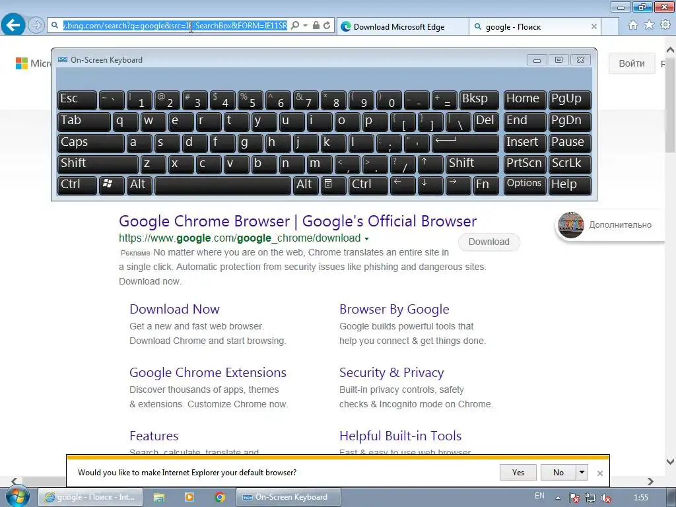Toggle right Alt key on On-Screen Keyboard
The height and width of the screenshot is (507, 676).
(x=306, y=186)
